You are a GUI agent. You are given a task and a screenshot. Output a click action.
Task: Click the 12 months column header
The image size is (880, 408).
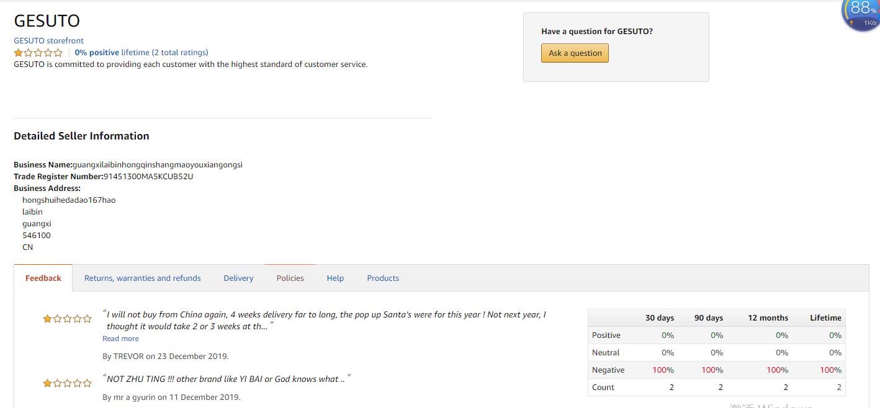coord(768,318)
